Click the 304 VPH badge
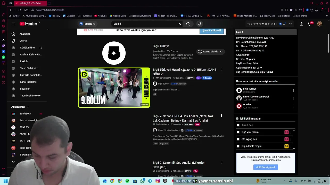This screenshot has height=185, width=330. tap(190, 78)
